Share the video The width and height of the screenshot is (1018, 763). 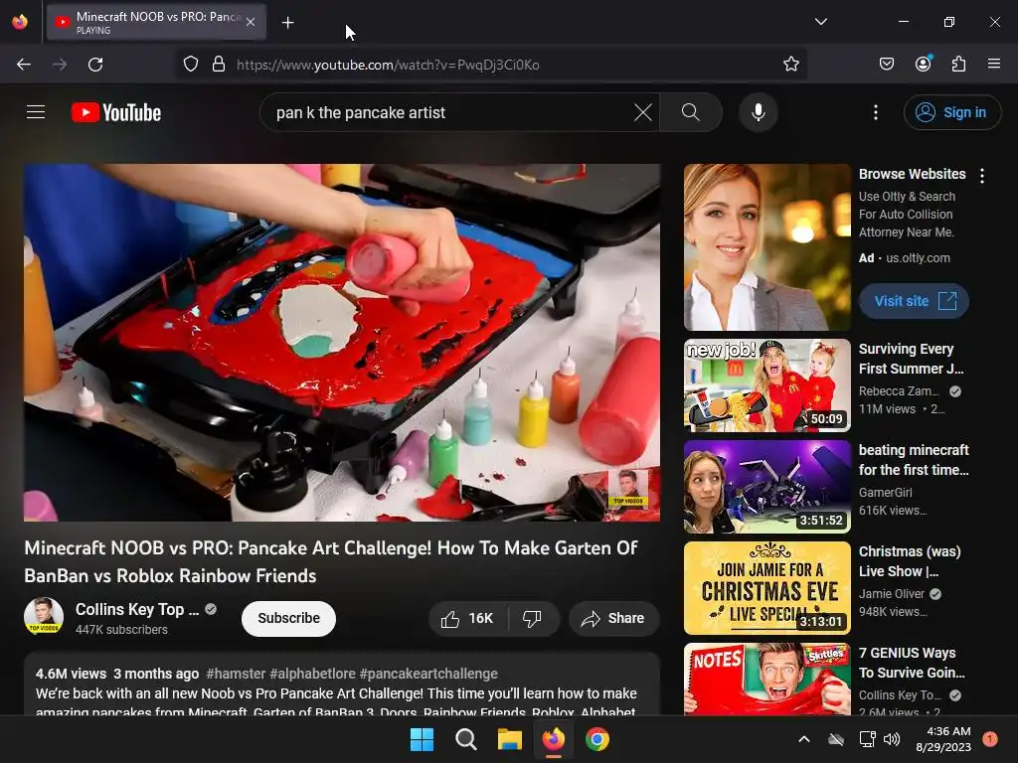(613, 618)
